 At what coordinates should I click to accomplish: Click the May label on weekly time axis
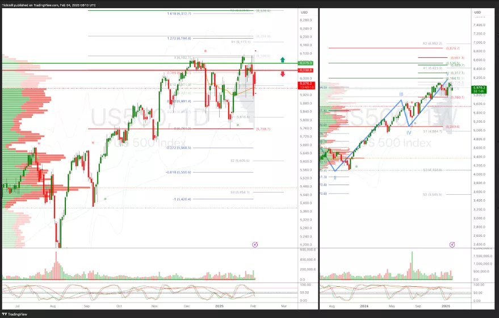coord(392,306)
